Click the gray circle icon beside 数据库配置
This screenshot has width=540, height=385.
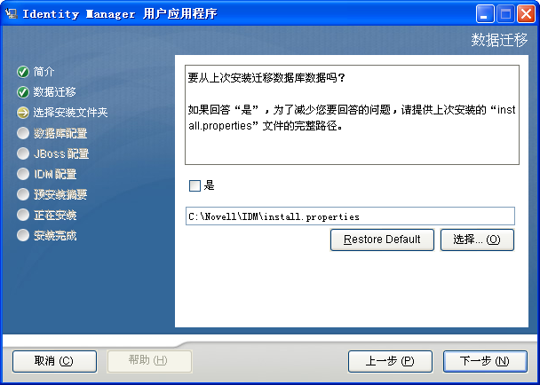(23, 133)
